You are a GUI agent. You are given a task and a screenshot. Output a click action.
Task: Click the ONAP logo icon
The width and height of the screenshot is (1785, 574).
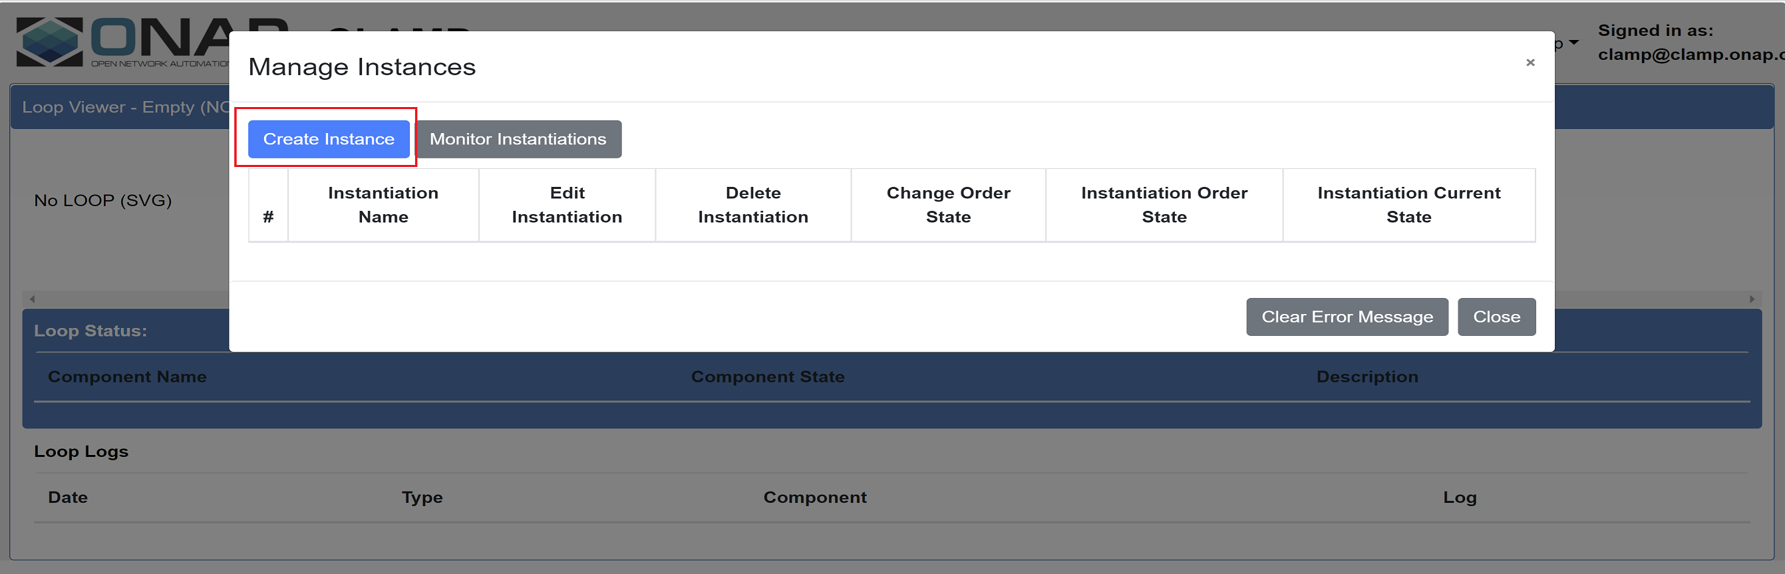tap(49, 43)
